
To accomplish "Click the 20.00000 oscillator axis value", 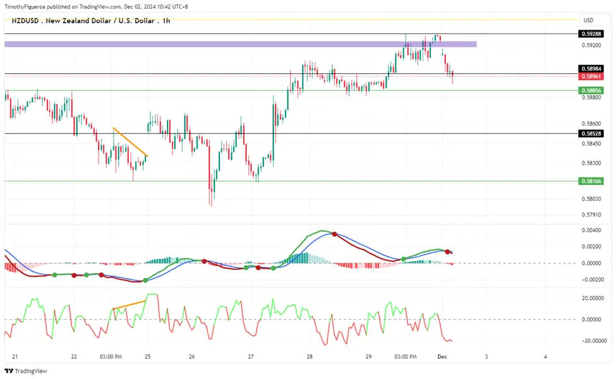I will pos(593,298).
